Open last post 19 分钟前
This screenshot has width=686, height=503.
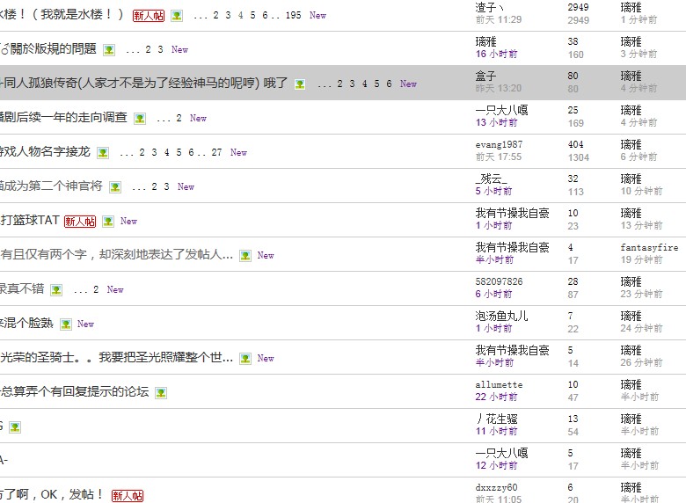pyautogui.click(x=641, y=259)
